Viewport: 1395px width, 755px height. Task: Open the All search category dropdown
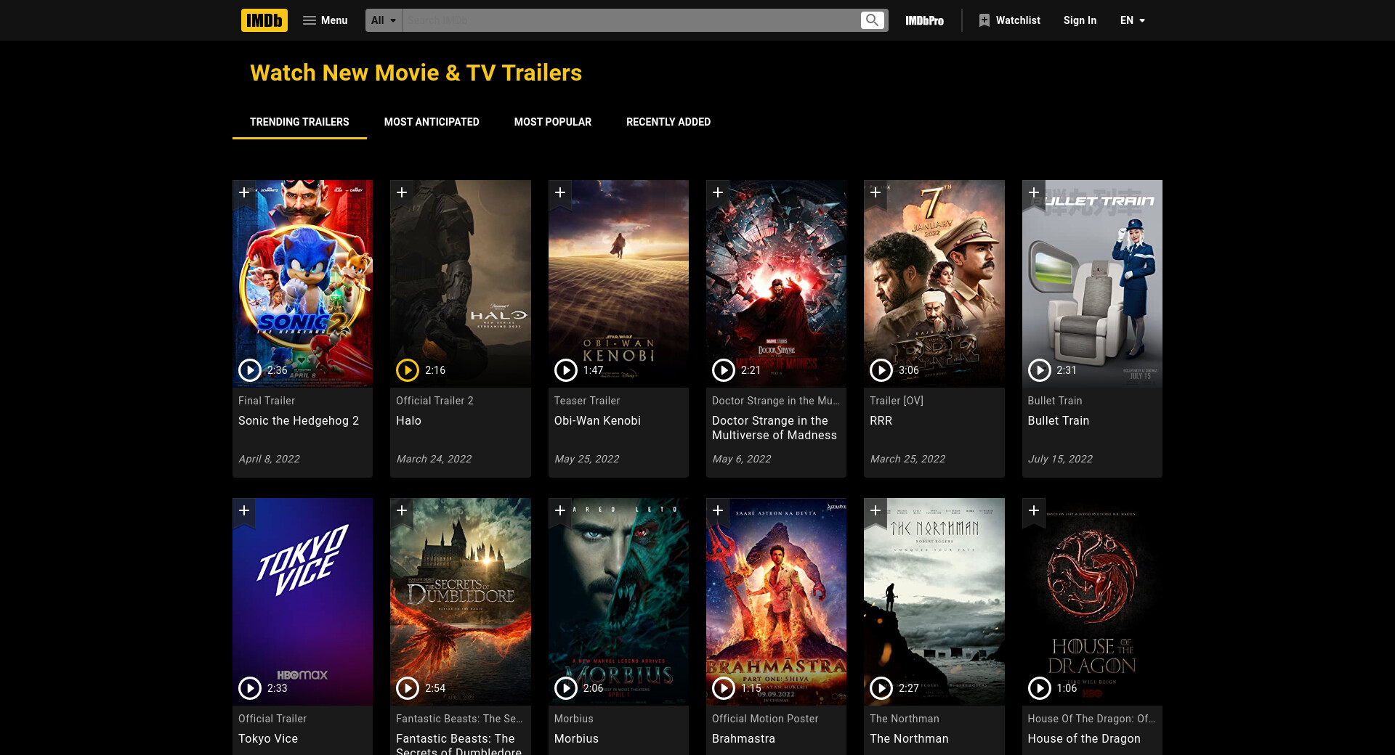pos(384,20)
